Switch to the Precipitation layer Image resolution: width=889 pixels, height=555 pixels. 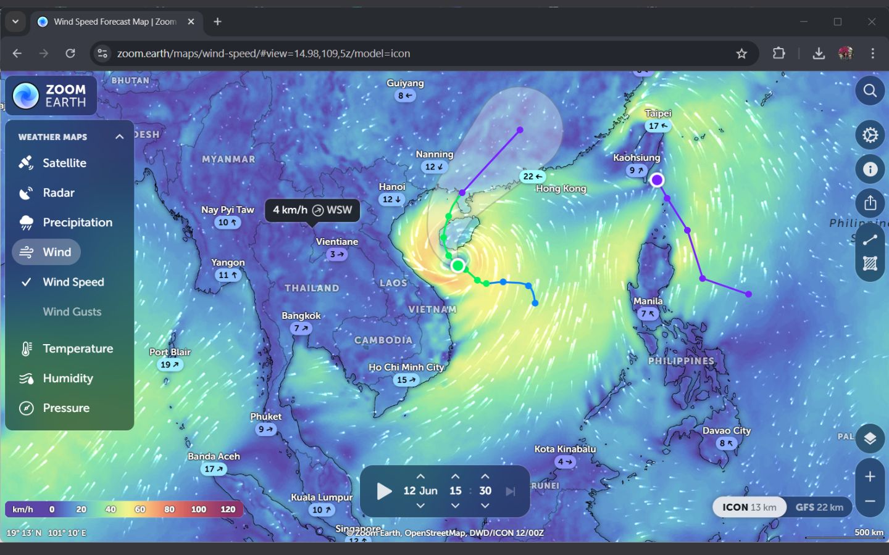point(77,222)
